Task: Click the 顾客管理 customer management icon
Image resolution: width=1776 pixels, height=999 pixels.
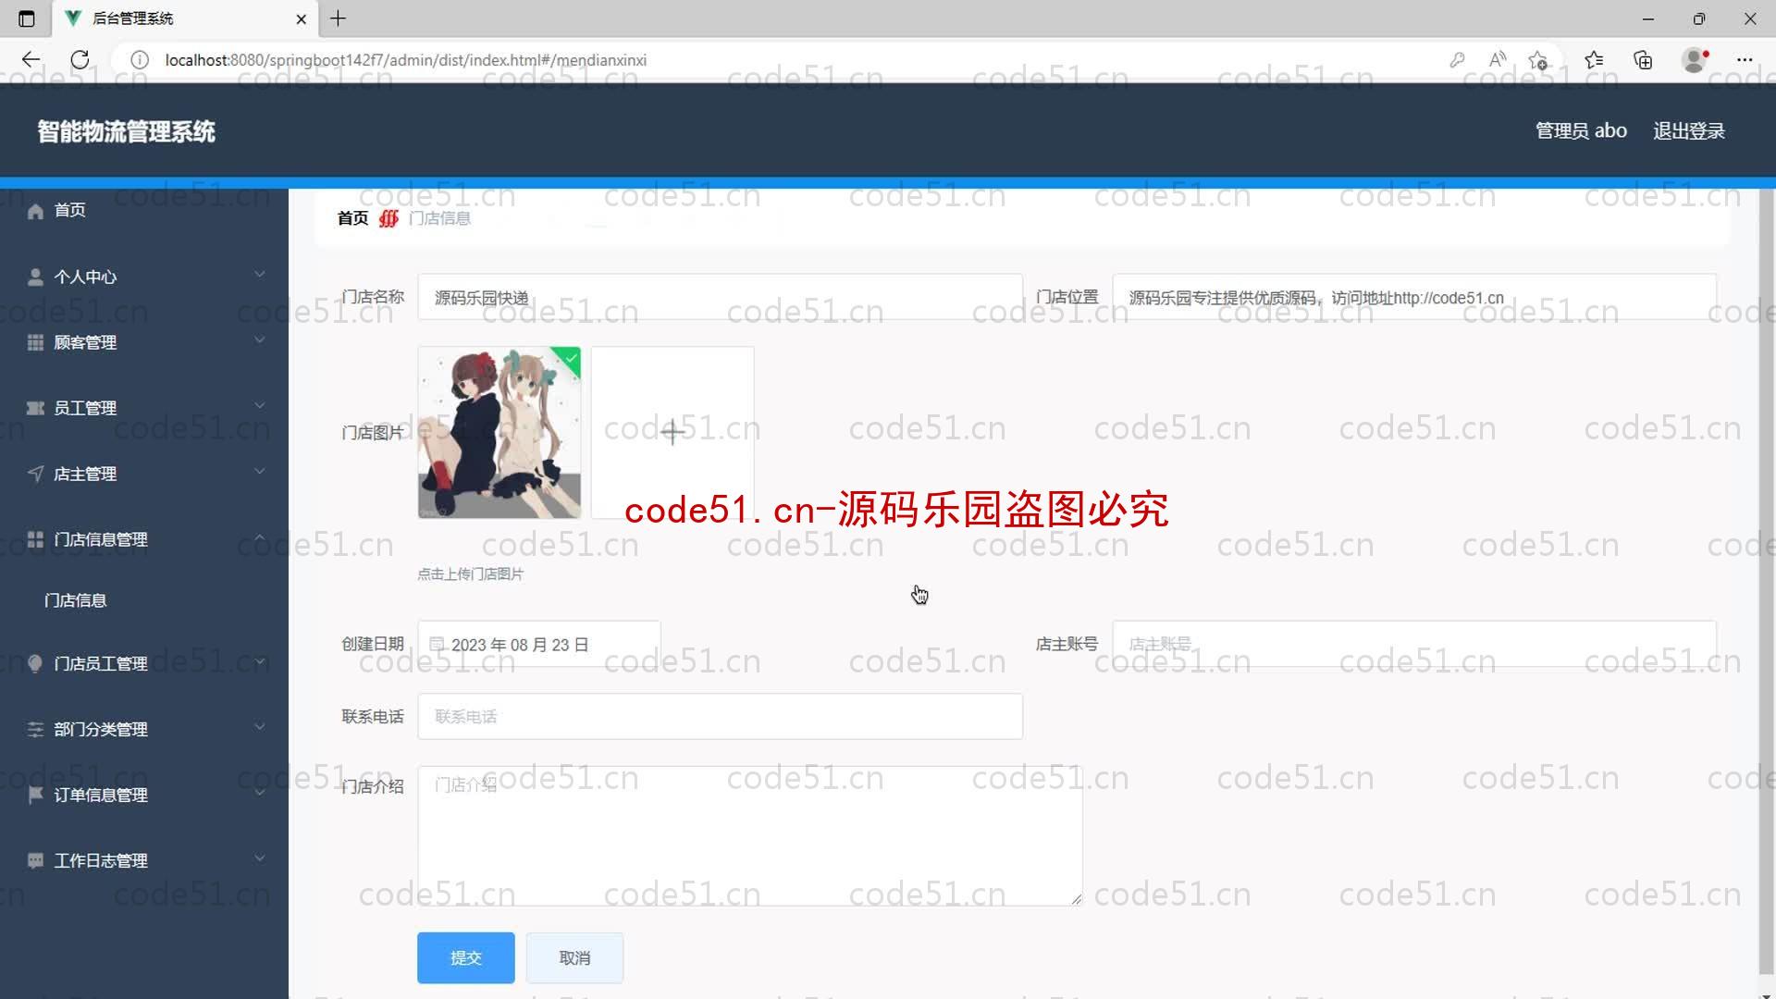Action: click(x=35, y=341)
